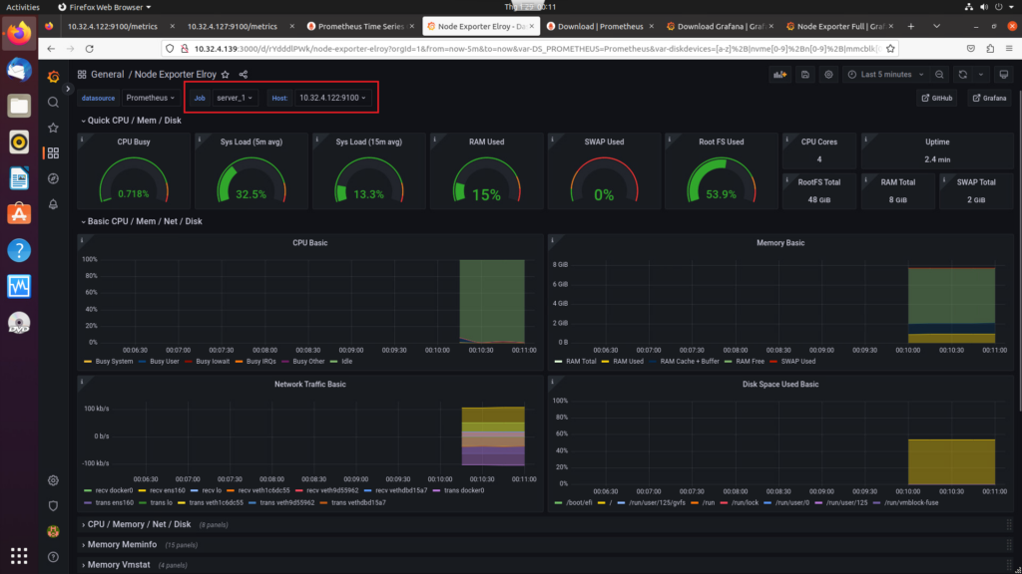Open Files from the Ubuntu dock
Screen dimensions: 1022x574
(x=19, y=106)
